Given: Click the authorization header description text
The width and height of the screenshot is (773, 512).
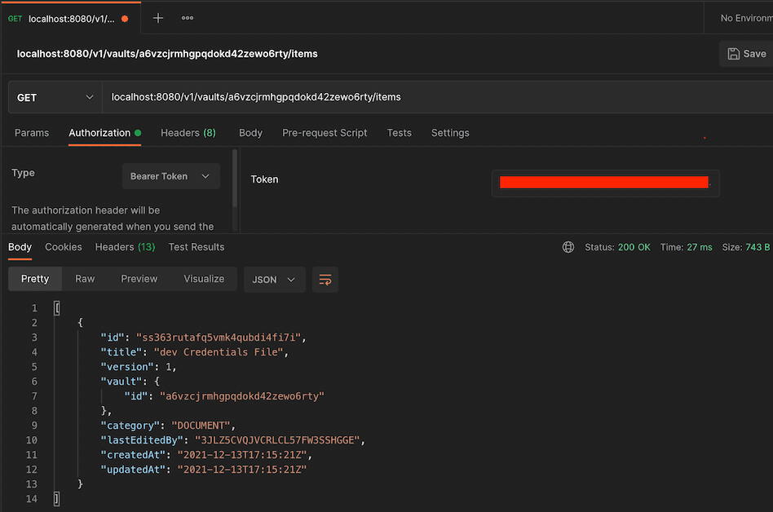Looking at the screenshot, I should coord(113,218).
